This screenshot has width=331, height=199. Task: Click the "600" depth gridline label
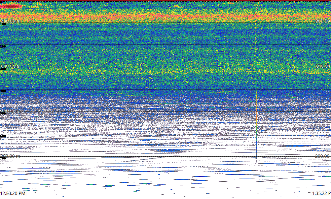tap(3, 136)
